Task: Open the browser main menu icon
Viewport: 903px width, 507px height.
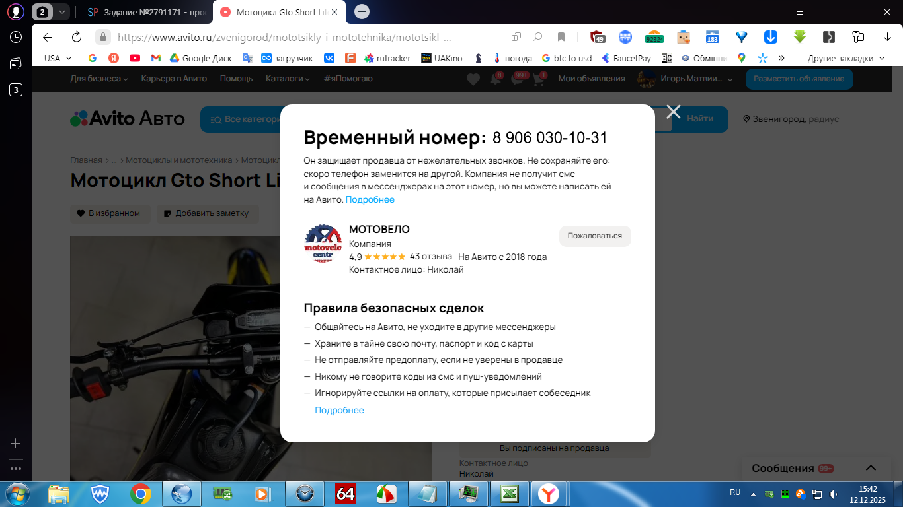Action: (x=800, y=12)
